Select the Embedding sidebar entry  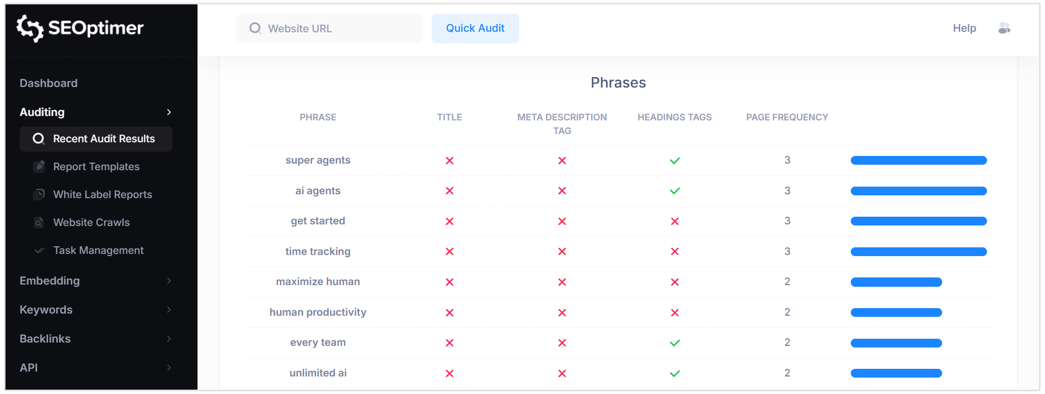pyautogui.click(x=49, y=281)
